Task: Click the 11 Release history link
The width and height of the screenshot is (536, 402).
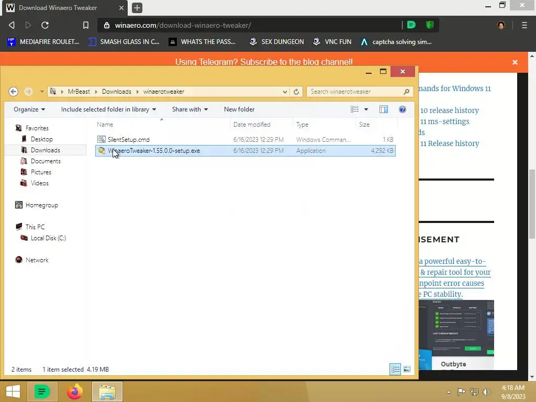Action: pyautogui.click(x=450, y=143)
